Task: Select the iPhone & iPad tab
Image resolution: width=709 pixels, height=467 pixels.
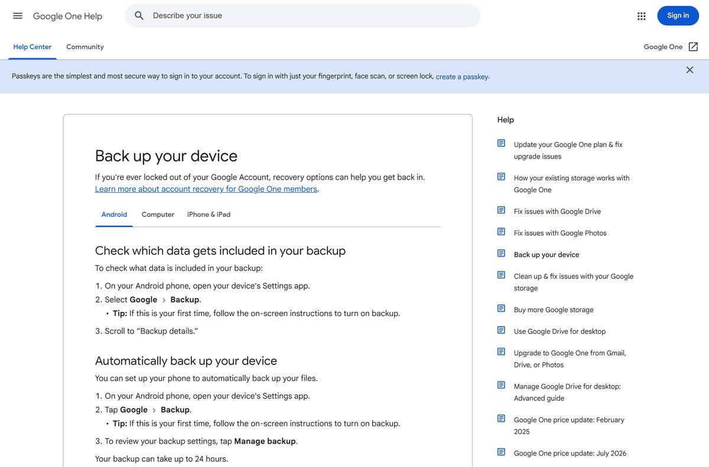Action: (x=209, y=215)
